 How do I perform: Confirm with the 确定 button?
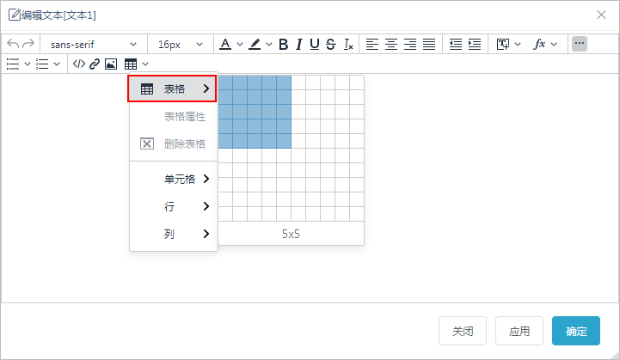pos(576,331)
